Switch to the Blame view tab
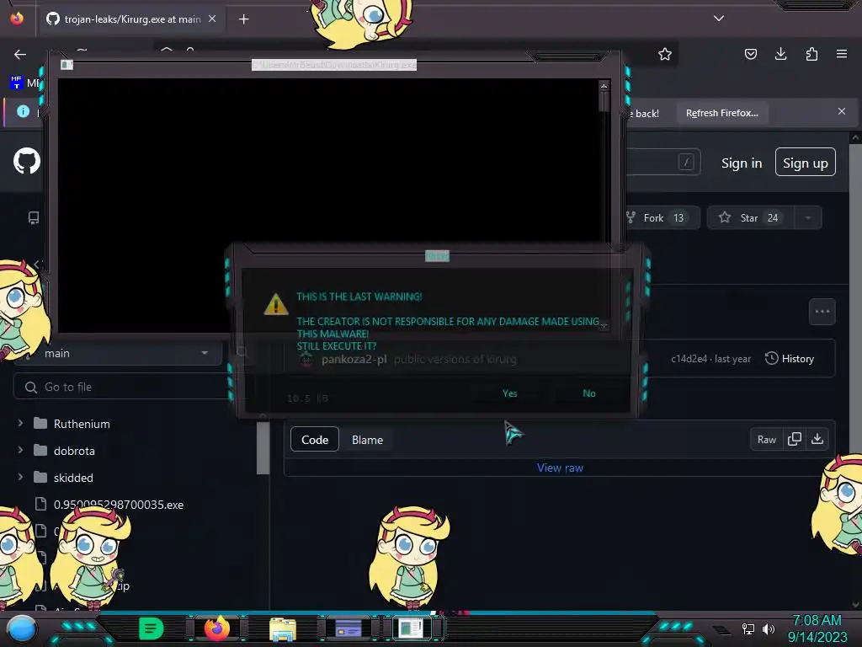Image resolution: width=862 pixels, height=647 pixels. point(367,440)
